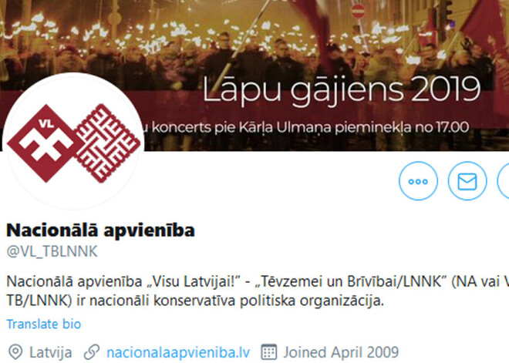Screen dimensions: 509x363
Task: Click the @VL_TBLNNK handle
Action: click(52, 252)
